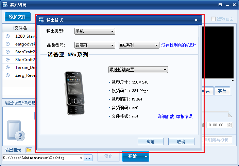Select the first StarCraft2 file row
The image size is (239, 166).
pyautogui.click(x=19, y=52)
